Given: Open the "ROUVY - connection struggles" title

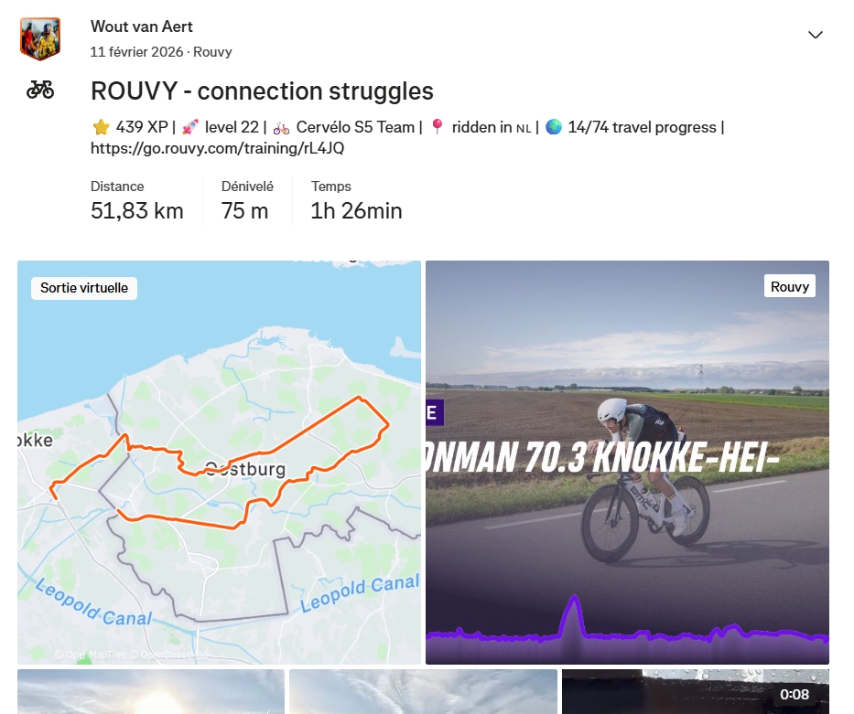Looking at the screenshot, I should [x=262, y=91].
